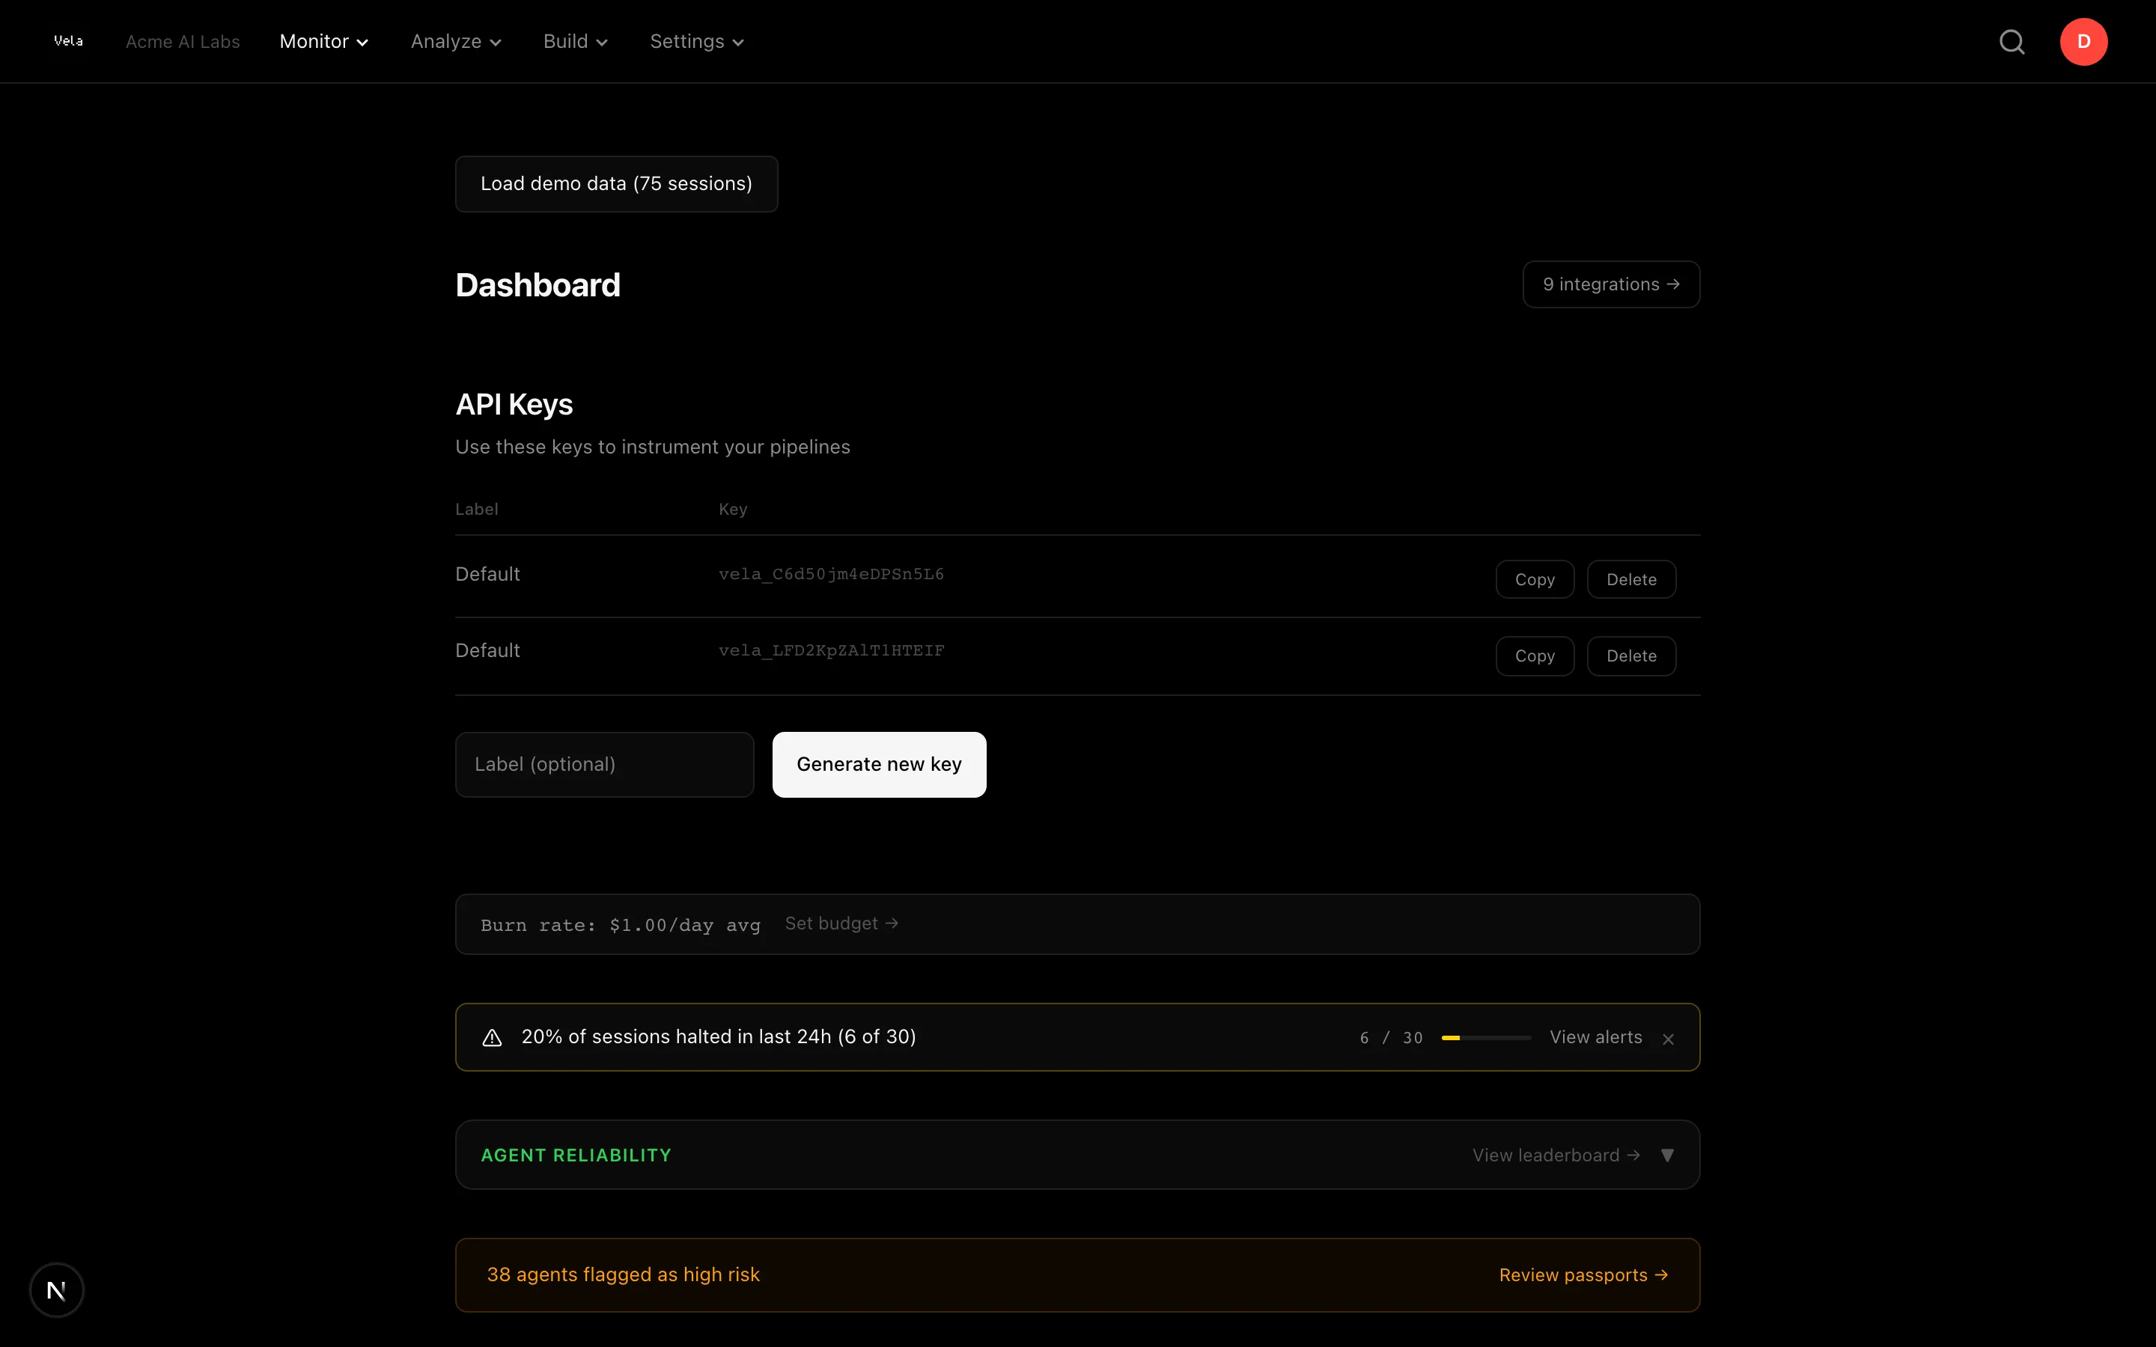Click the Label optional input field

click(x=603, y=763)
